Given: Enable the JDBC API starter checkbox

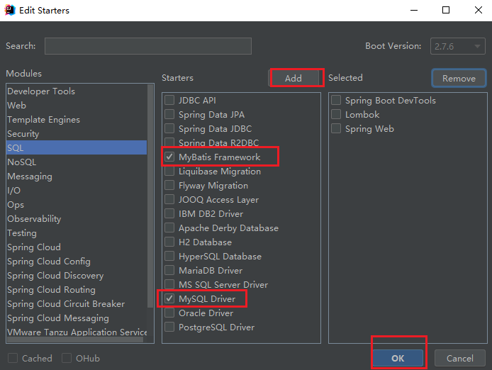Looking at the screenshot, I should (169, 100).
